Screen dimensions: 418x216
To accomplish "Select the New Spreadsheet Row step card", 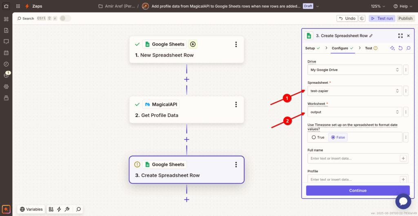I will [187, 50].
